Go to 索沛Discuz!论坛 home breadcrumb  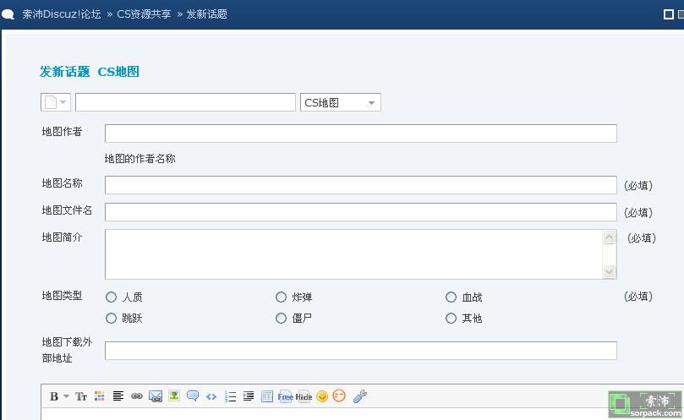point(62,14)
